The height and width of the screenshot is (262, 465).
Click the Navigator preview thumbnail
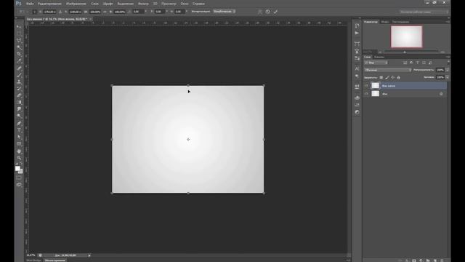point(406,36)
